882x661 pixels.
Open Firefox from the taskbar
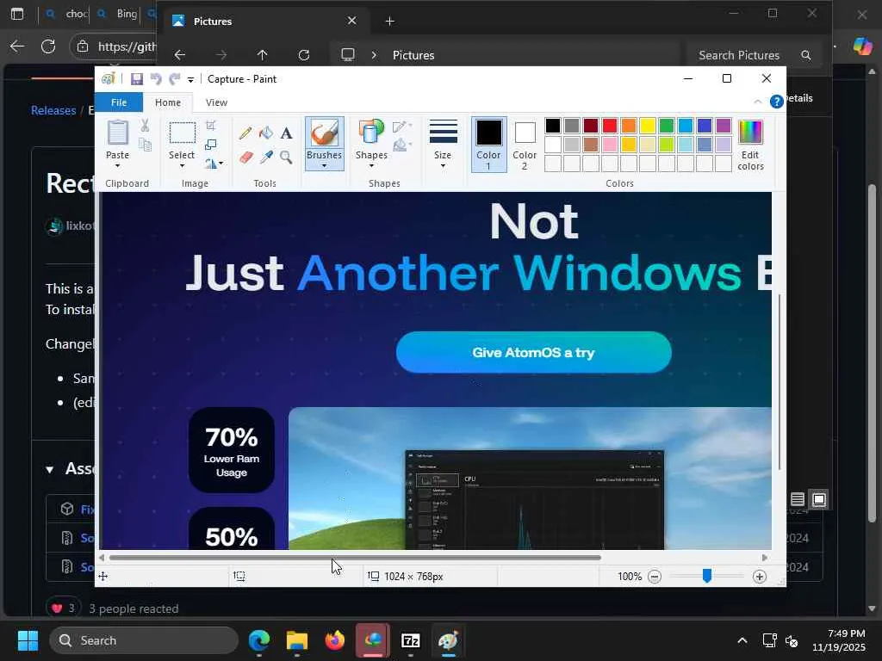(x=335, y=640)
